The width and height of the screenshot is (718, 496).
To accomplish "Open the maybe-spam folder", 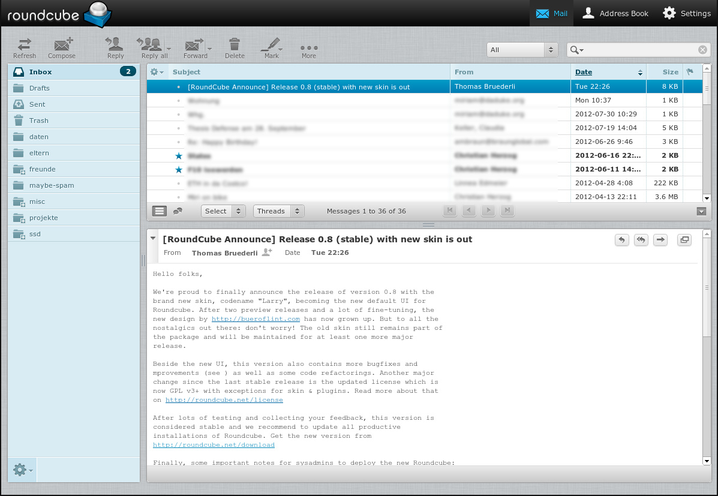I will click(x=74, y=185).
